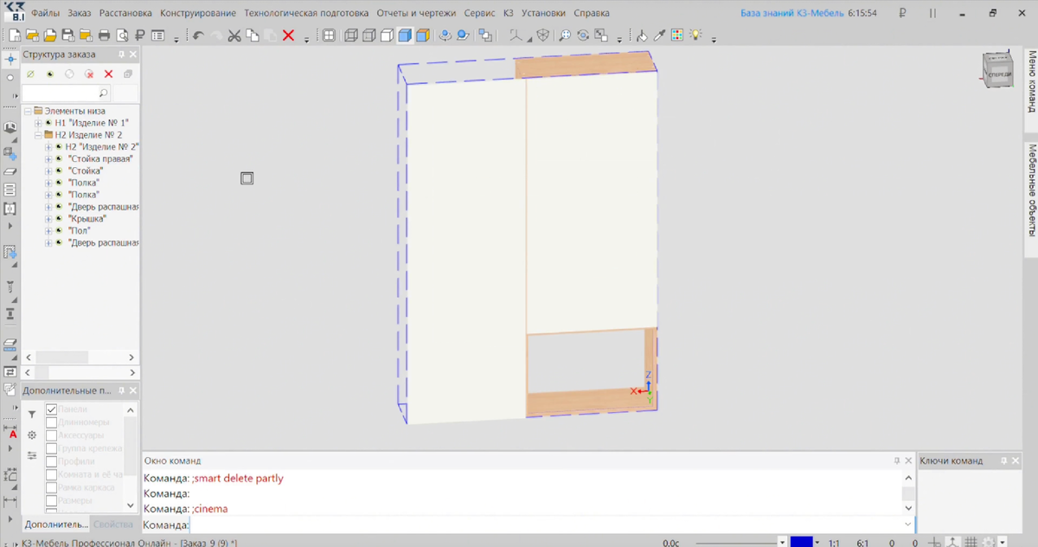This screenshot has width=1038, height=547.
Task: Collapse the Элементы низа tree node
Action: [x=27, y=111]
